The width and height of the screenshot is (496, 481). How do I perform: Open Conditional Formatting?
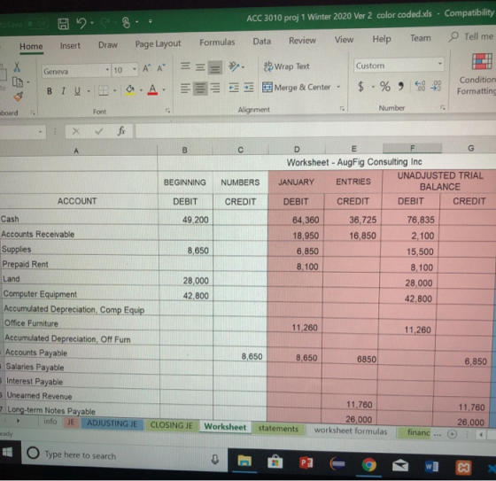pyautogui.click(x=478, y=74)
